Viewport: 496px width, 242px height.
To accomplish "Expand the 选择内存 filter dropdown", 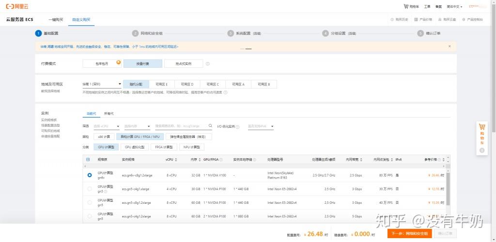I will coord(137,126).
